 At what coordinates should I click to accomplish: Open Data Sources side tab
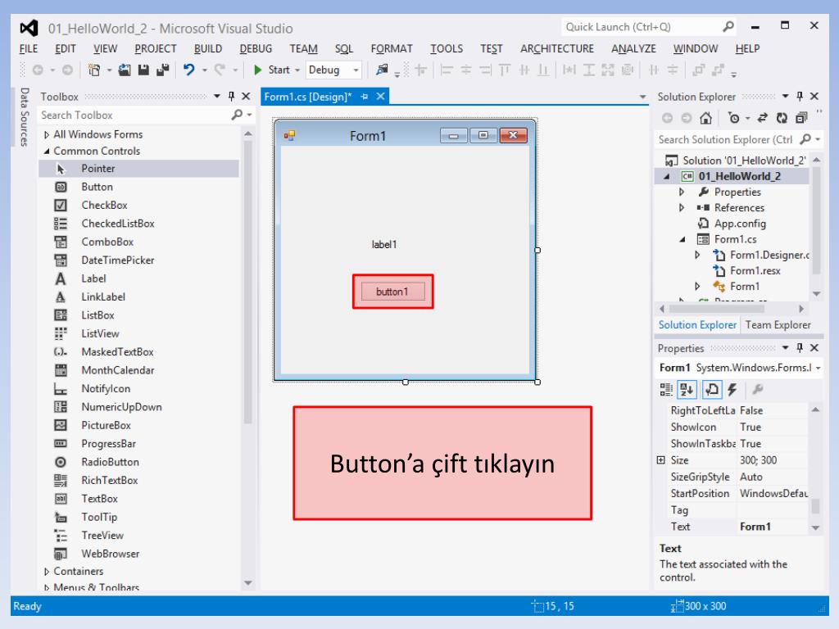coord(24,116)
